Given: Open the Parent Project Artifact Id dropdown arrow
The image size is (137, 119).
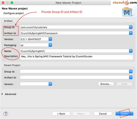Looking at the screenshot, I should (131, 77).
